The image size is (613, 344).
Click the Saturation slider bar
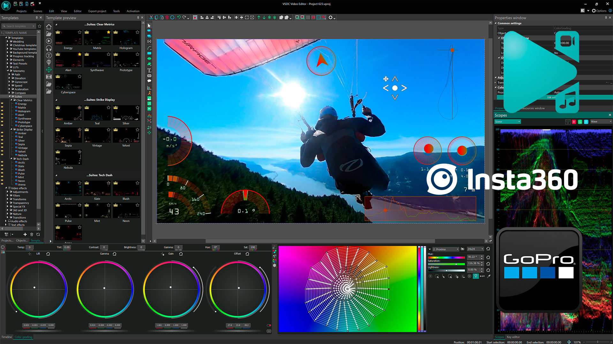click(x=446, y=264)
